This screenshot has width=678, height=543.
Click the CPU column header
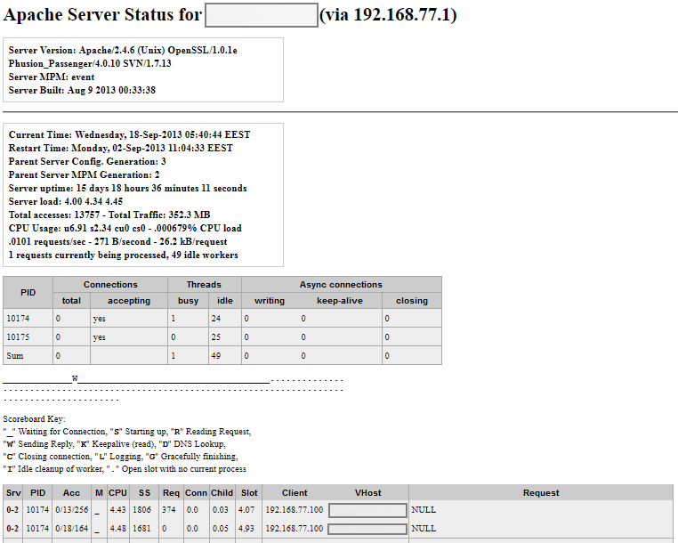[x=117, y=493]
